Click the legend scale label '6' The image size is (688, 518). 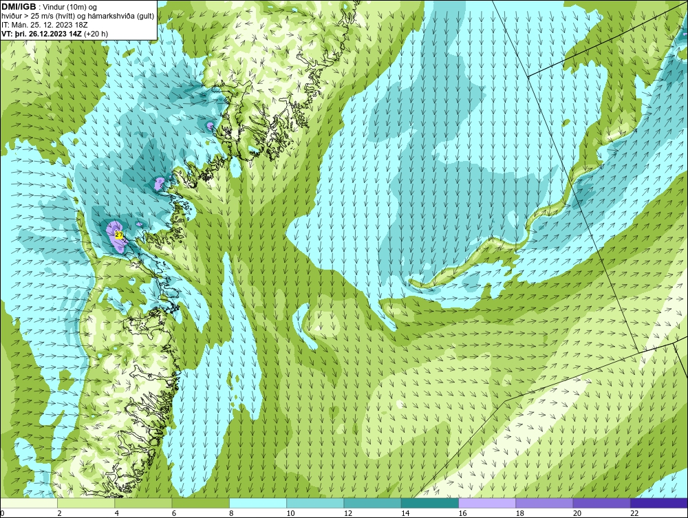pos(174,513)
